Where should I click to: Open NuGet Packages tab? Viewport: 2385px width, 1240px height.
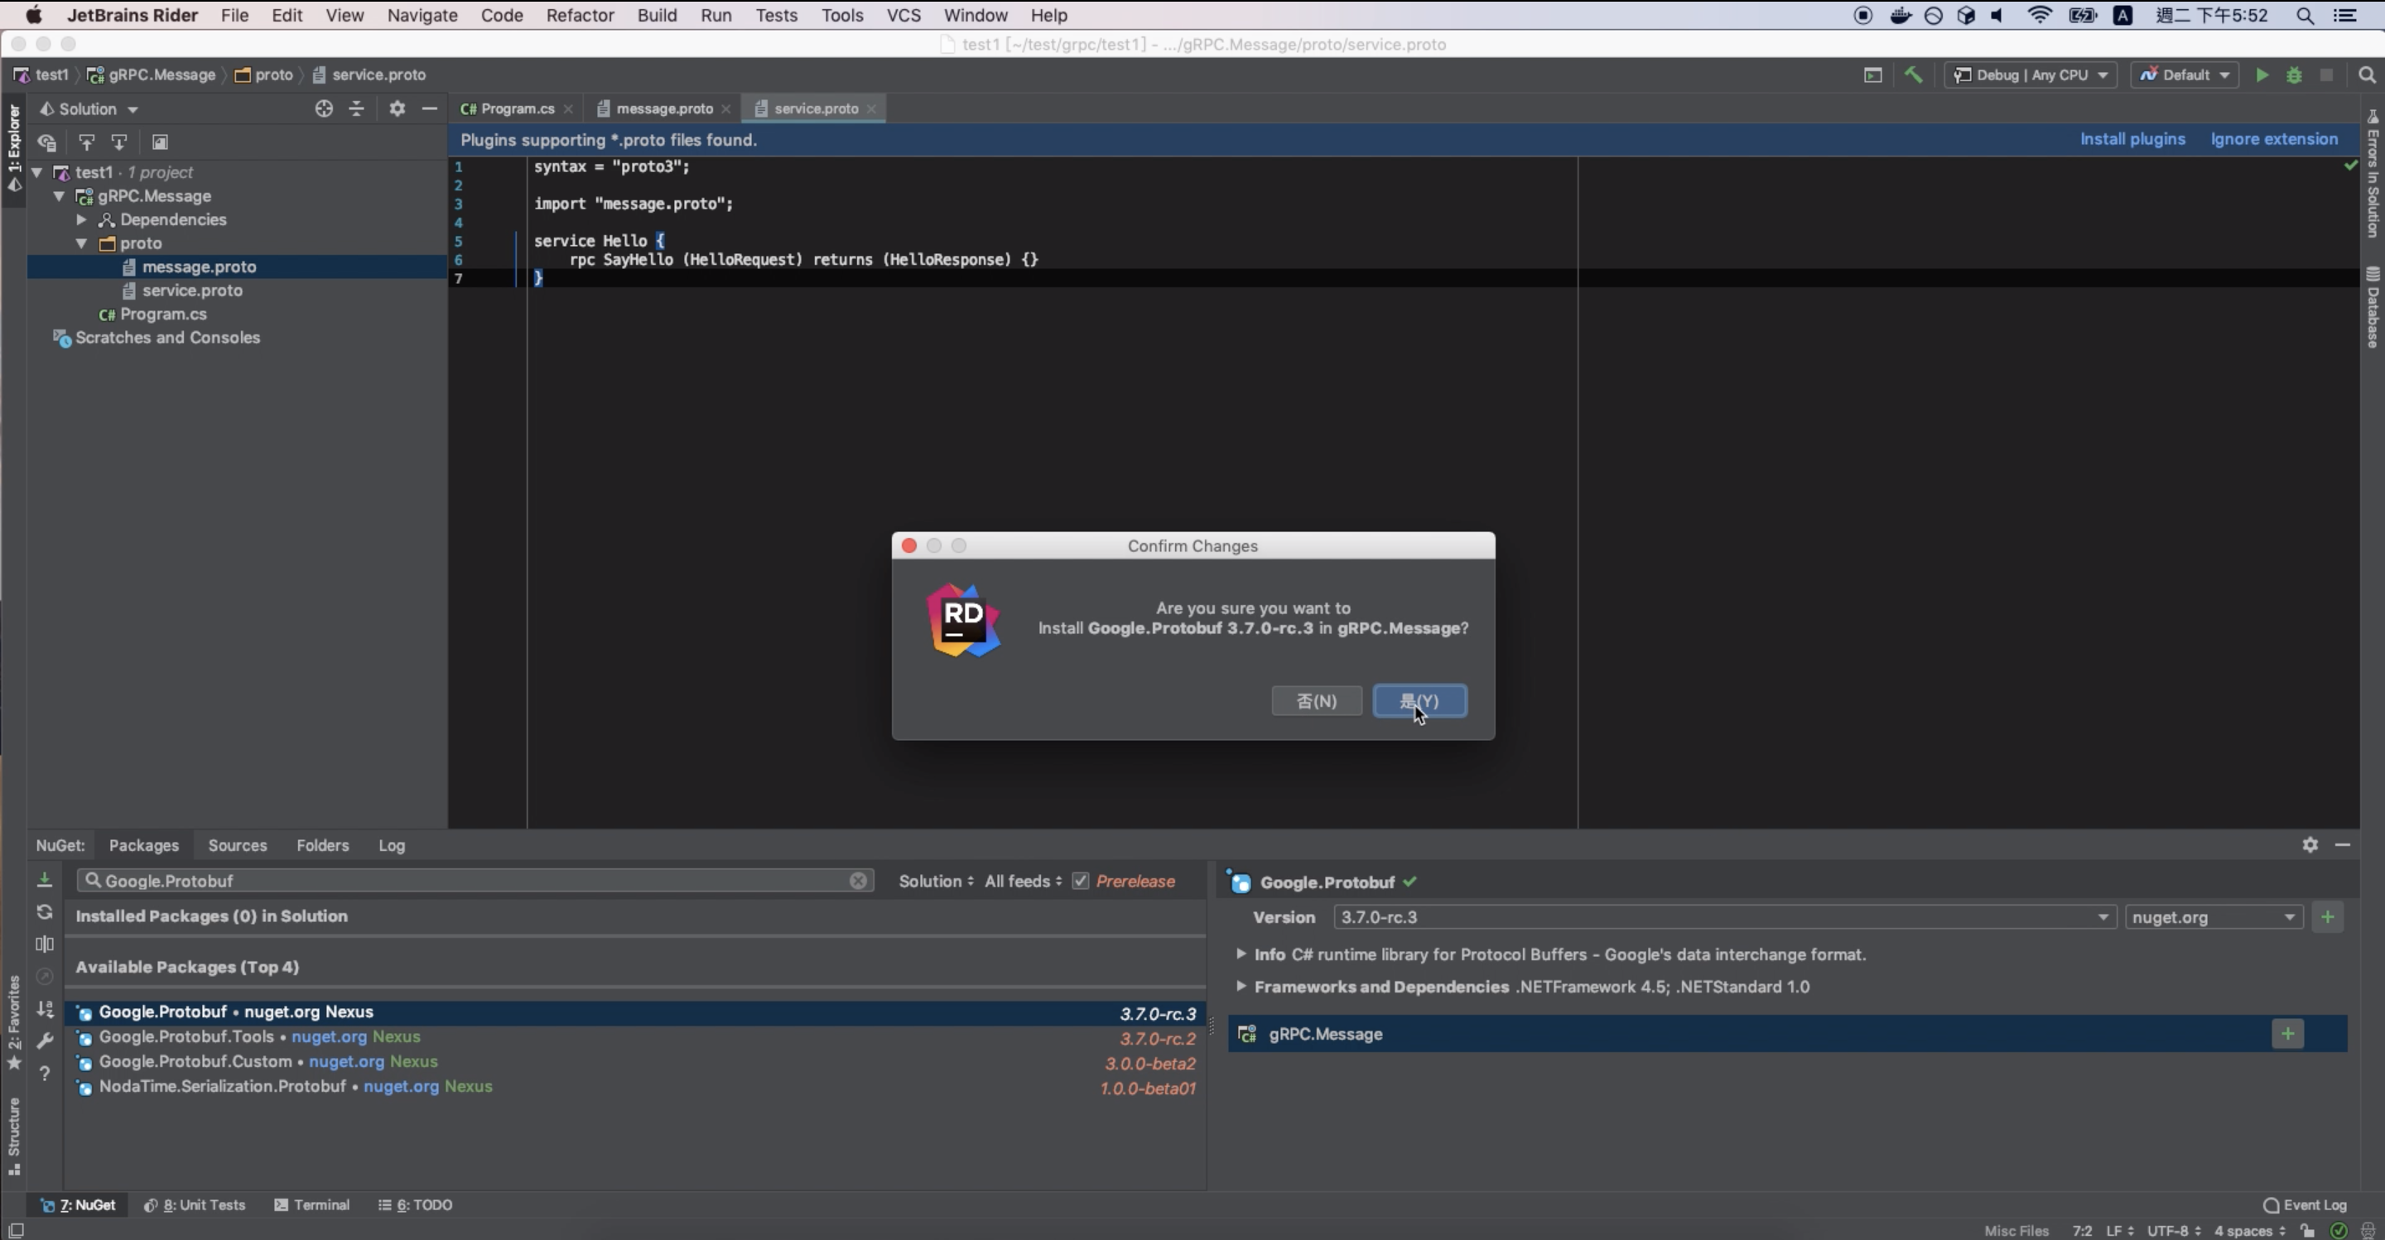point(143,845)
